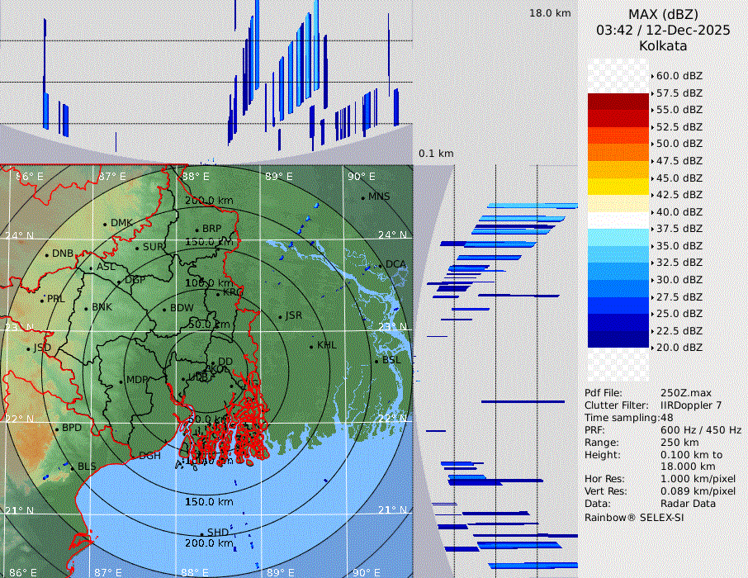Click the 60.0 dBZ legend label

tap(679, 76)
